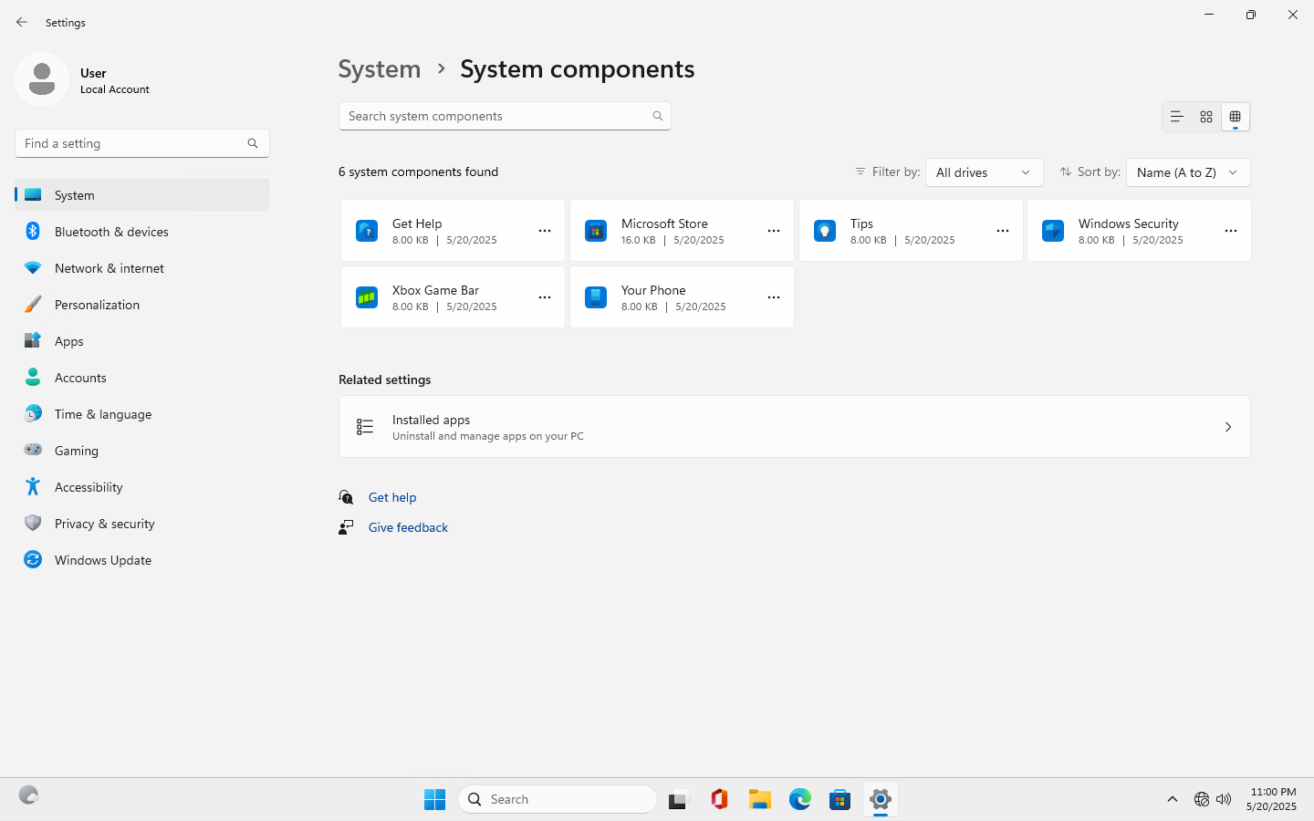Screen dimensions: 1314x821
Task: Click magnifier in system components search
Action: click(x=658, y=116)
